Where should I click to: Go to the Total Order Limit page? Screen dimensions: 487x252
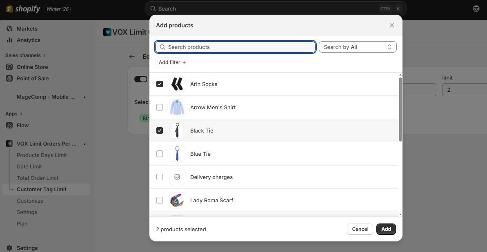(x=38, y=178)
